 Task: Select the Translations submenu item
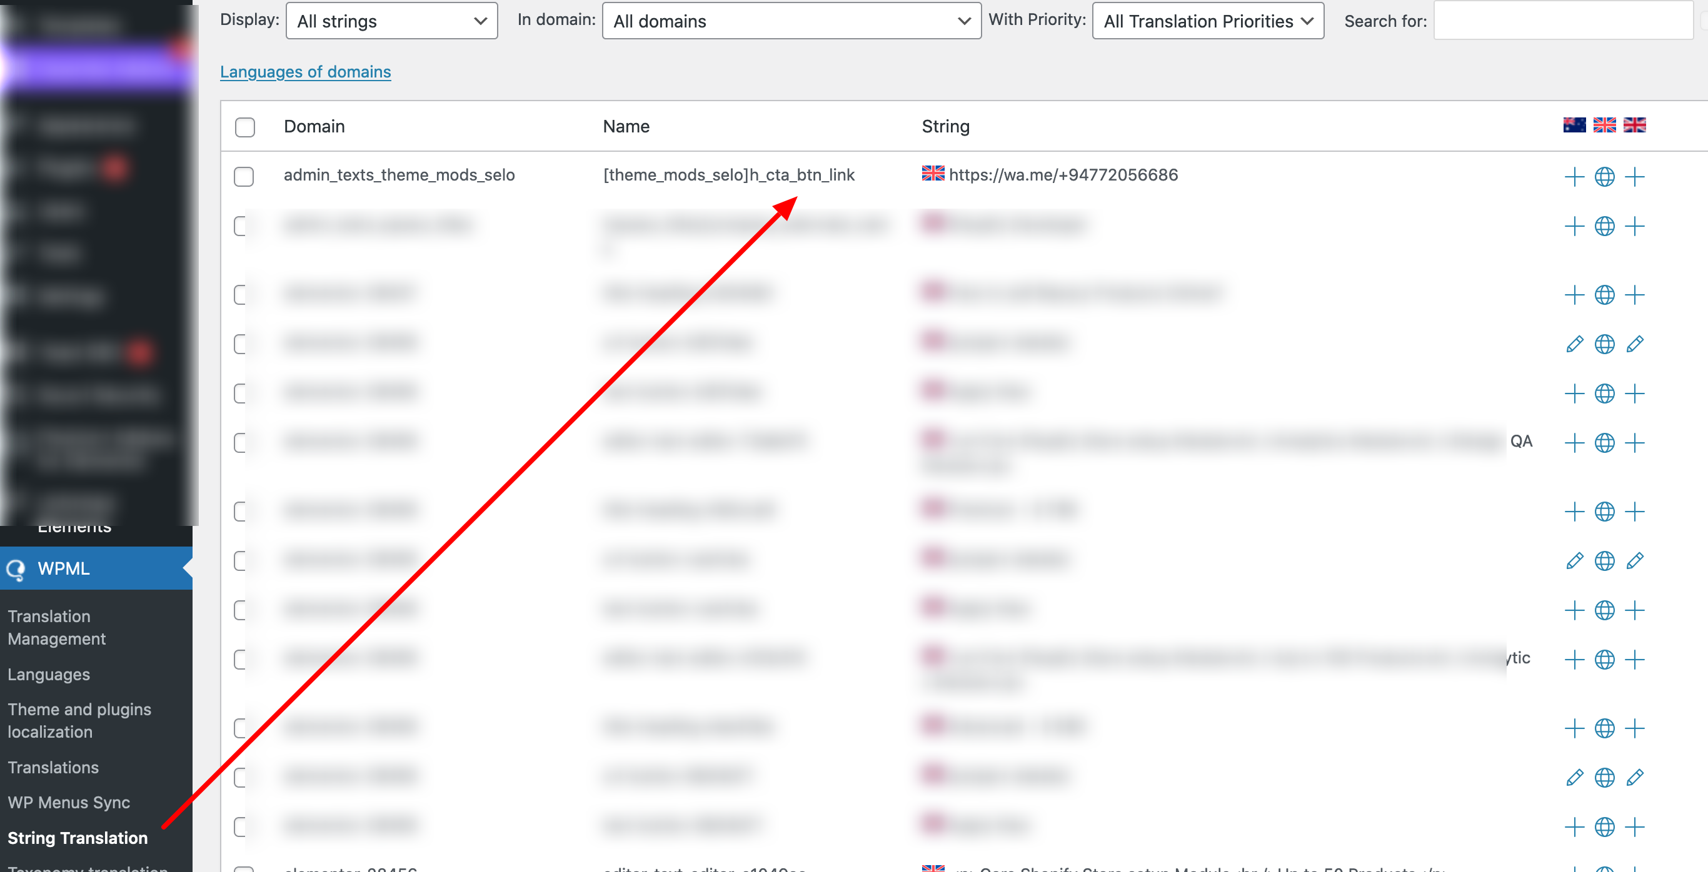tap(53, 767)
